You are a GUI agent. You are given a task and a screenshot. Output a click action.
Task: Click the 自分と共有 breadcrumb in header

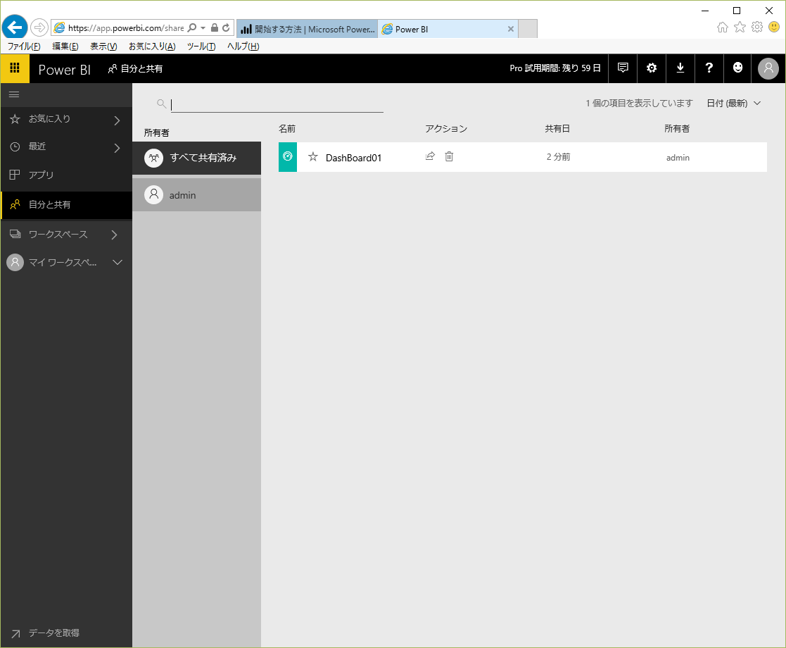pos(135,69)
